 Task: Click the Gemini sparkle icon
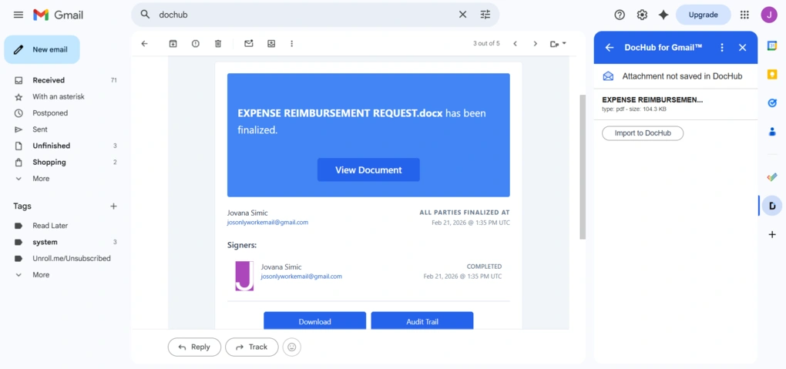[x=663, y=15]
